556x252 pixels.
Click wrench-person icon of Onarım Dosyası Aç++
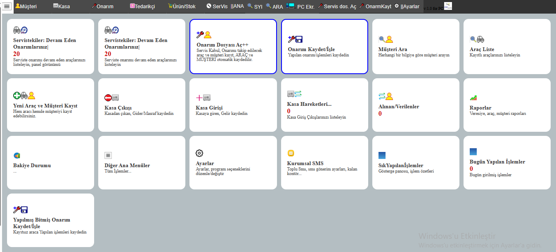tap(204, 35)
